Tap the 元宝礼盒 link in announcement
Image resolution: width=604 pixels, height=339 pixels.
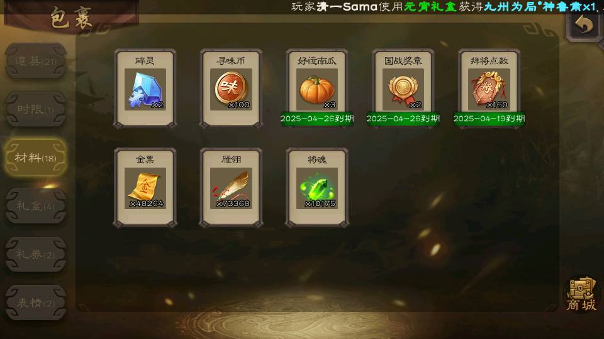click(430, 6)
